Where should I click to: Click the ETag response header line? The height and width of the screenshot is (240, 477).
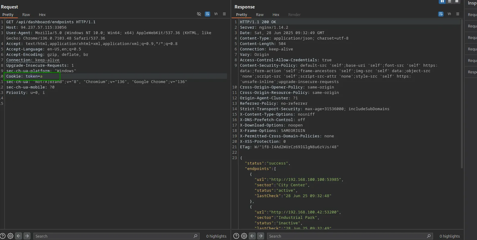(x=289, y=147)
